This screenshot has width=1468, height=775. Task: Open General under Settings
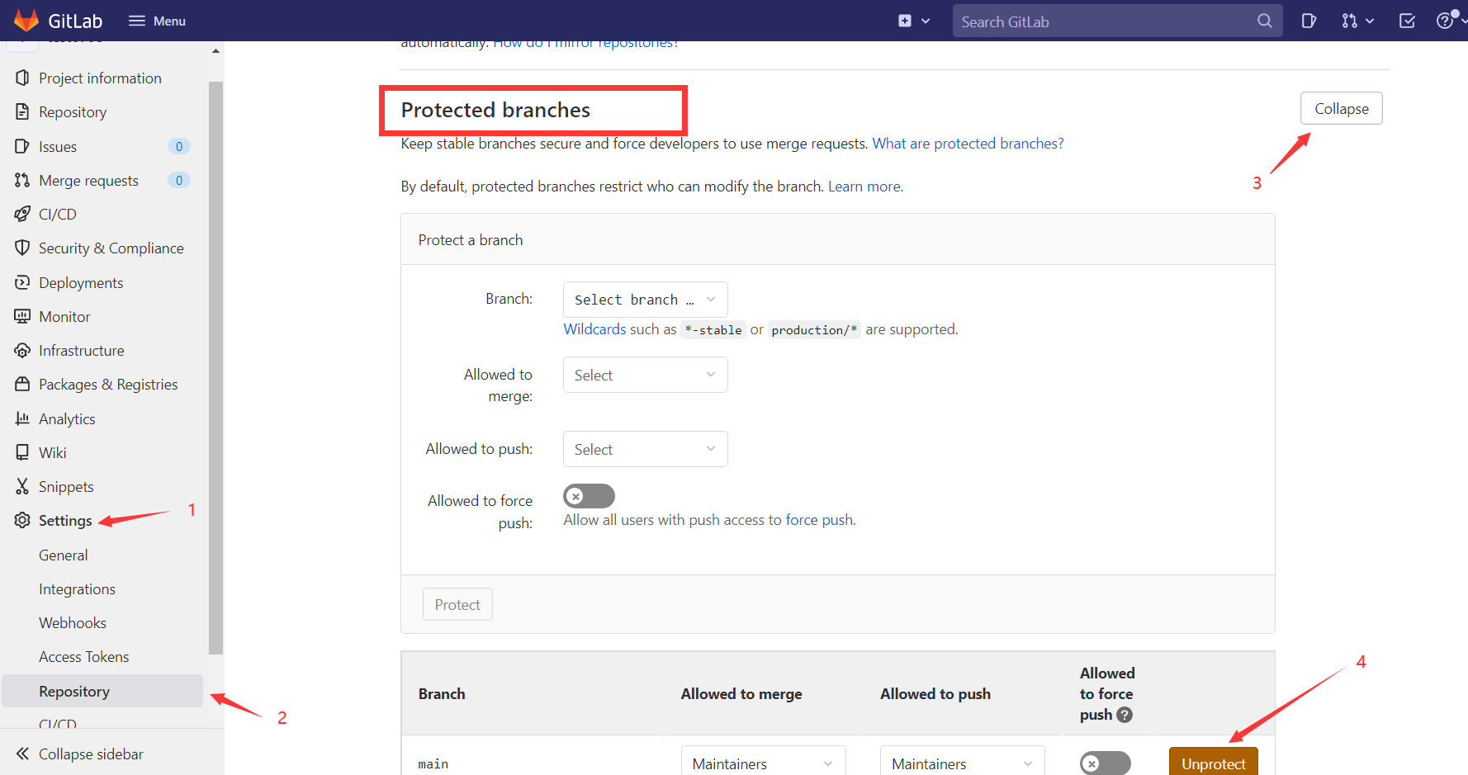64,555
